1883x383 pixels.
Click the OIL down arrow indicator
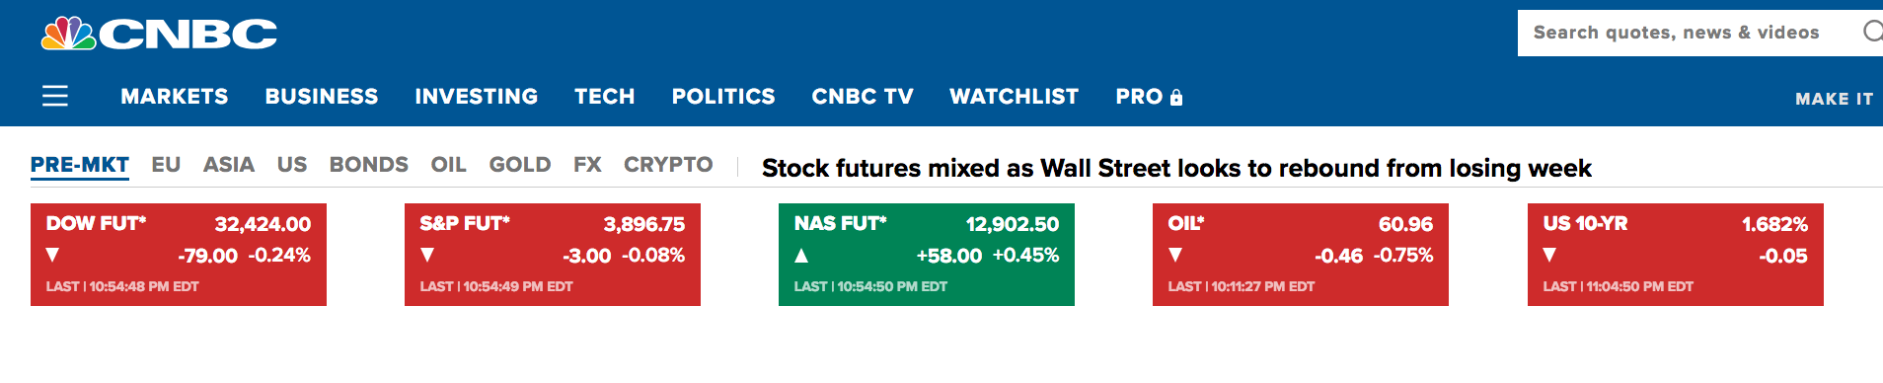click(1175, 255)
